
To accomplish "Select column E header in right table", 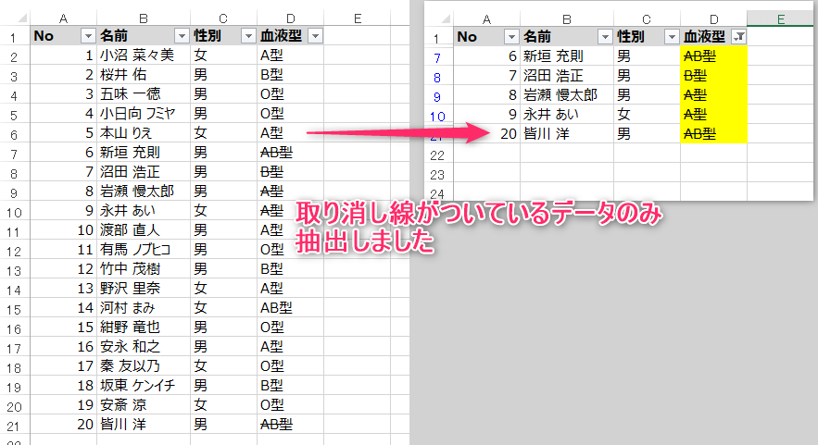I will (781, 19).
